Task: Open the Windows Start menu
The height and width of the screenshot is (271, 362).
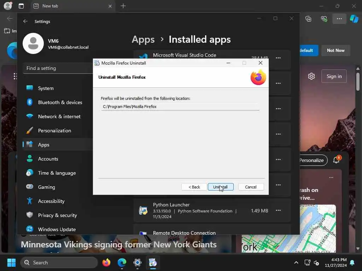Action: pos(11,263)
